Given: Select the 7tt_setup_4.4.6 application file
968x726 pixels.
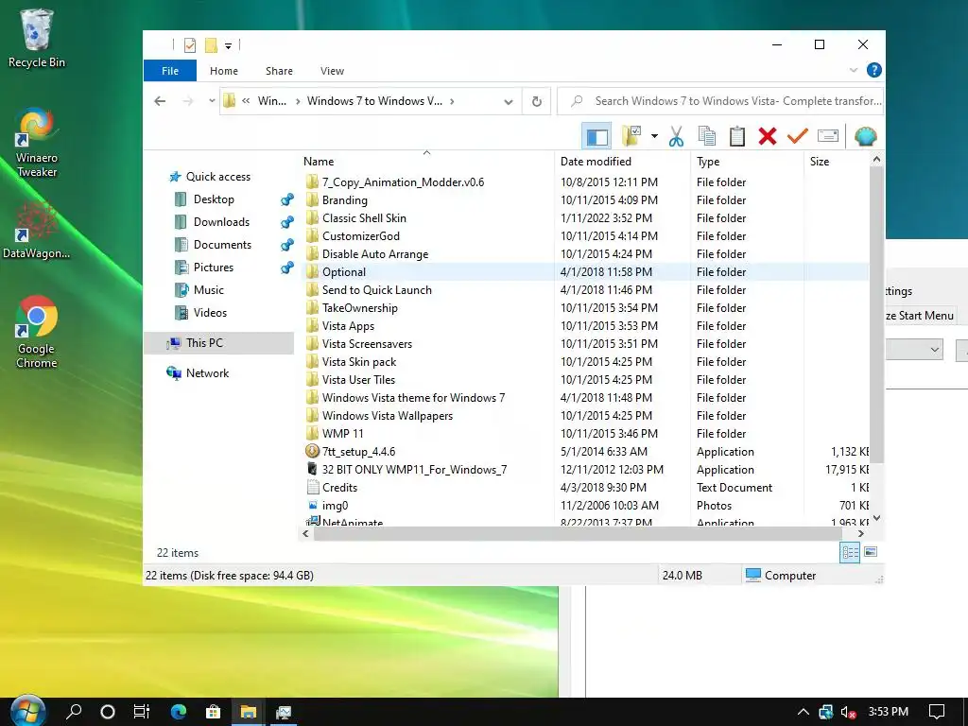Looking at the screenshot, I should (358, 451).
